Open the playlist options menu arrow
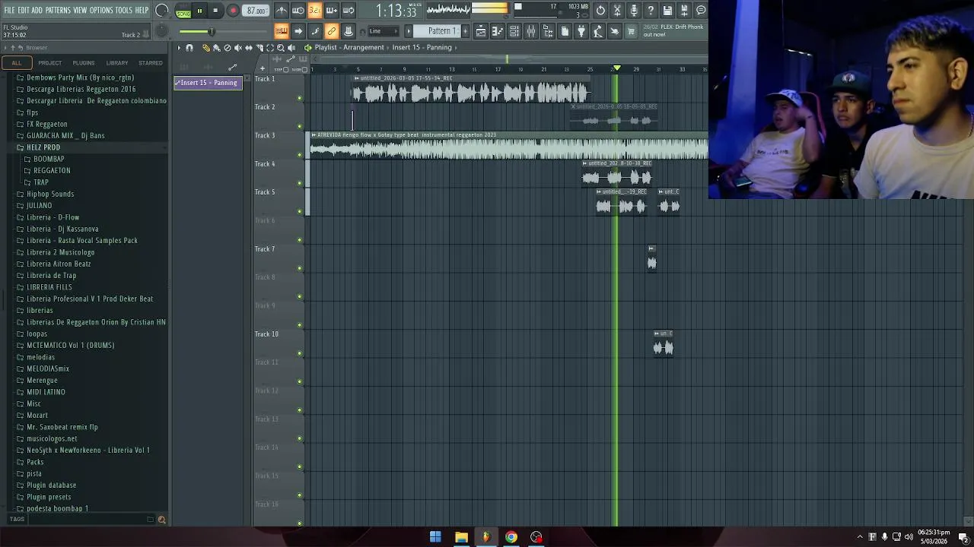Viewport: 974px width, 547px height. [x=179, y=47]
